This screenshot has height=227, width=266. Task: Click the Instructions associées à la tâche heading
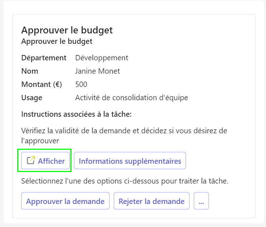[76, 114]
